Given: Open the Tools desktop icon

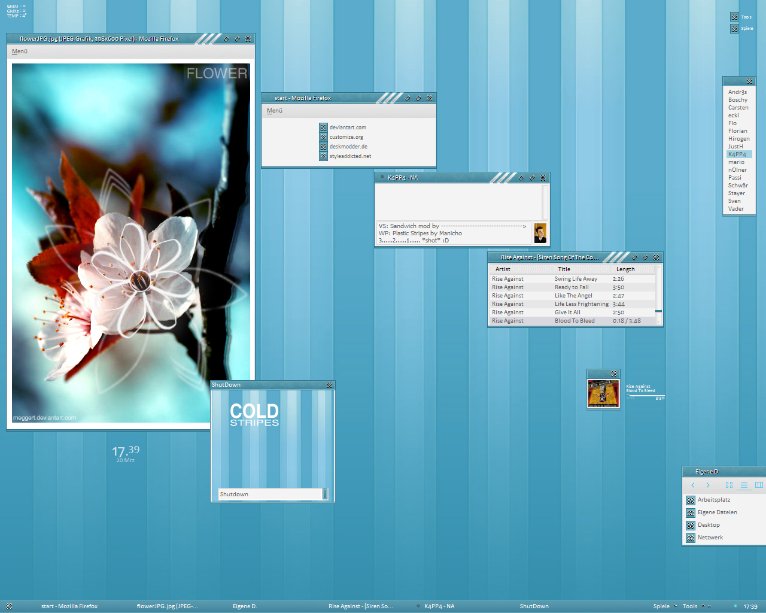Looking at the screenshot, I should coord(734,17).
